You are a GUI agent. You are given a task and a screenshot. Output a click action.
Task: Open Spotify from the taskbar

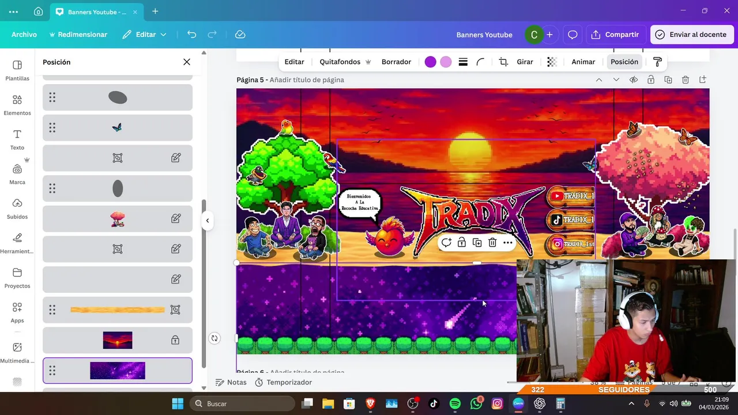[x=455, y=403]
